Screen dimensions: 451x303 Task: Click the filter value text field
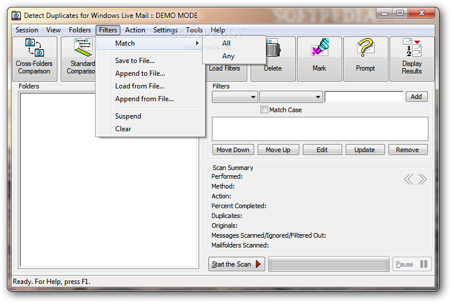coord(364,97)
